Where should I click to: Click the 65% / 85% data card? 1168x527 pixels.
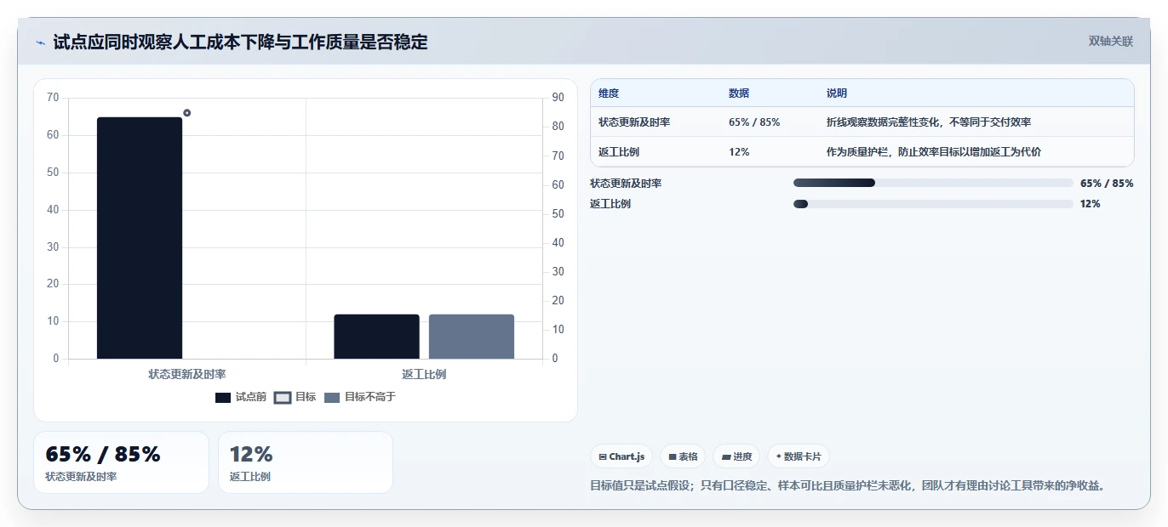click(121, 462)
